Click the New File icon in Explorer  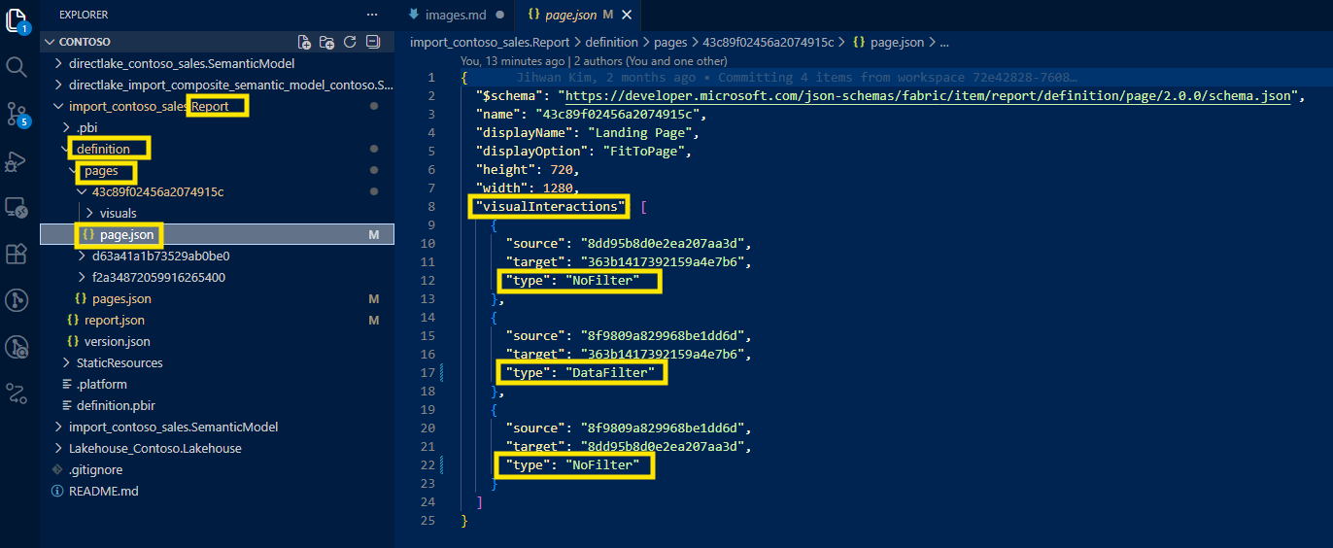point(304,42)
